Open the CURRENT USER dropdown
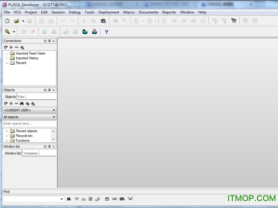278x208 pixels. (x=29, y=110)
